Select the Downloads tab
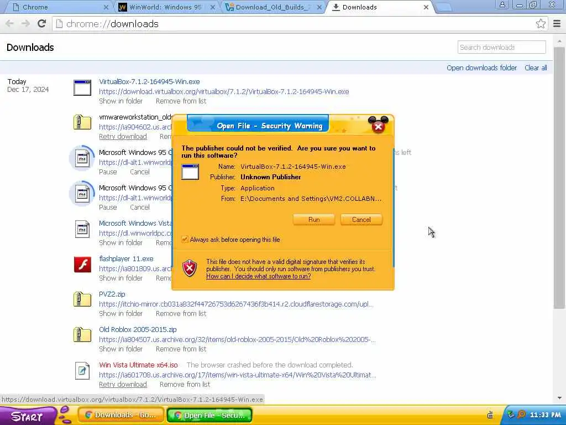566x425 pixels. click(379, 7)
